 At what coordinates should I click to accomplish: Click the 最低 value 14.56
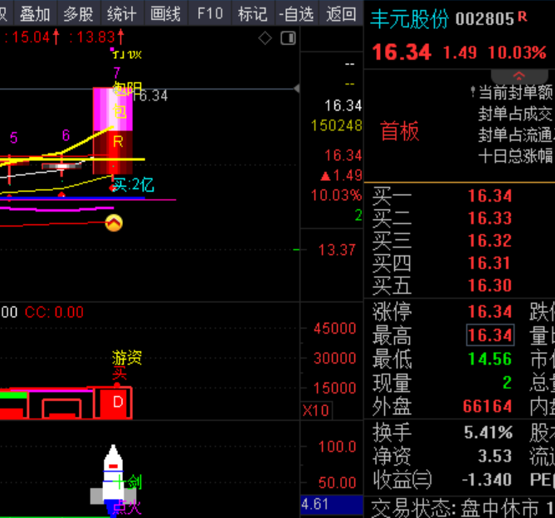point(489,359)
